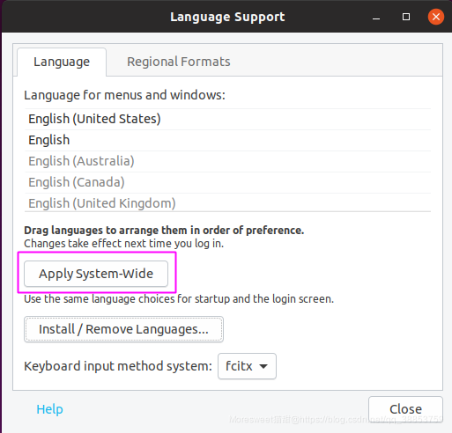Select the Language tab
The height and width of the screenshot is (433, 452).
[x=62, y=62]
